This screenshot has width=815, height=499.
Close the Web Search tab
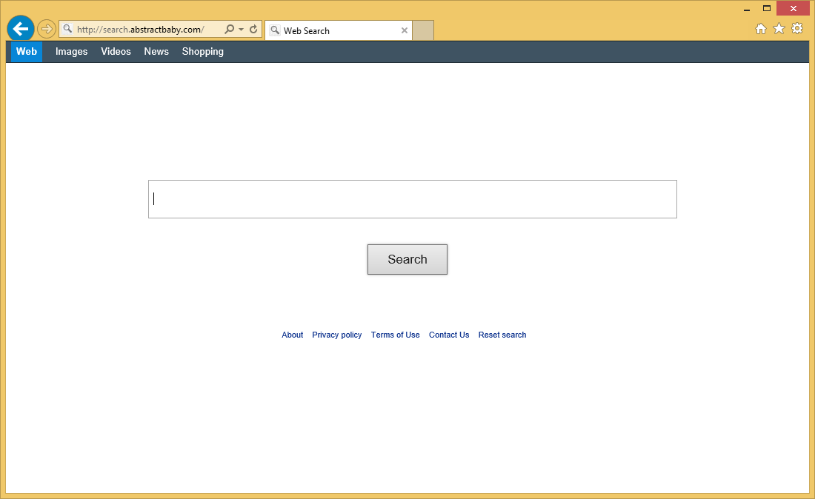[x=405, y=30]
